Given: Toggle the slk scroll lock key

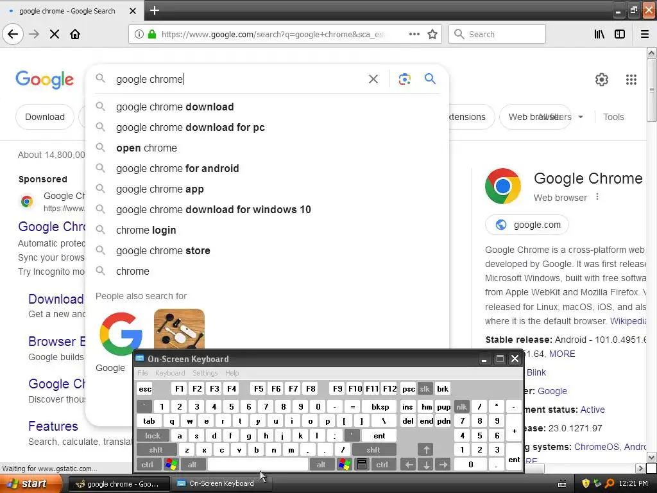Looking at the screenshot, I should [x=425, y=388].
